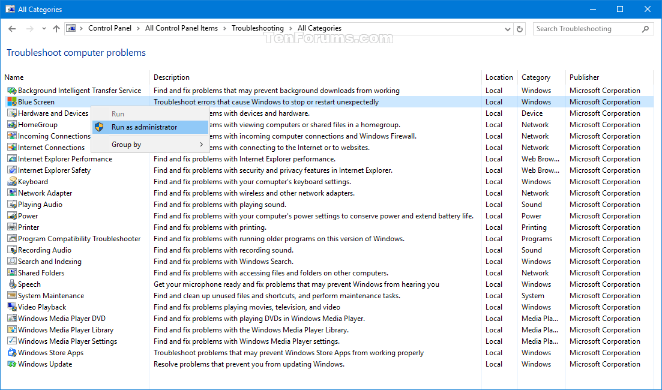This screenshot has height=390, width=662.
Task: Click the System Maintenance icon
Action: point(12,295)
